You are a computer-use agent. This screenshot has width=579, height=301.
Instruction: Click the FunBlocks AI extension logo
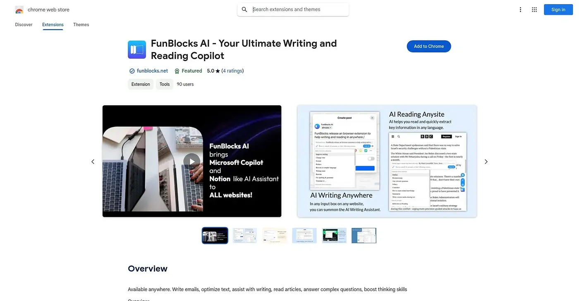click(137, 50)
